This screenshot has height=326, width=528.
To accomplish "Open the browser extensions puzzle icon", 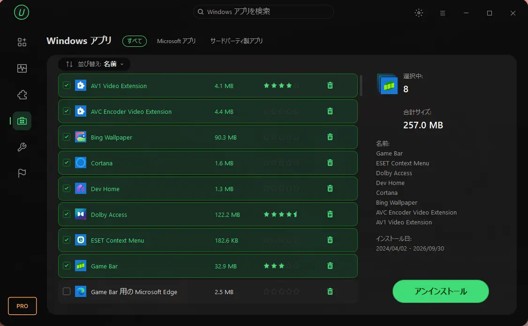I will coord(22,95).
